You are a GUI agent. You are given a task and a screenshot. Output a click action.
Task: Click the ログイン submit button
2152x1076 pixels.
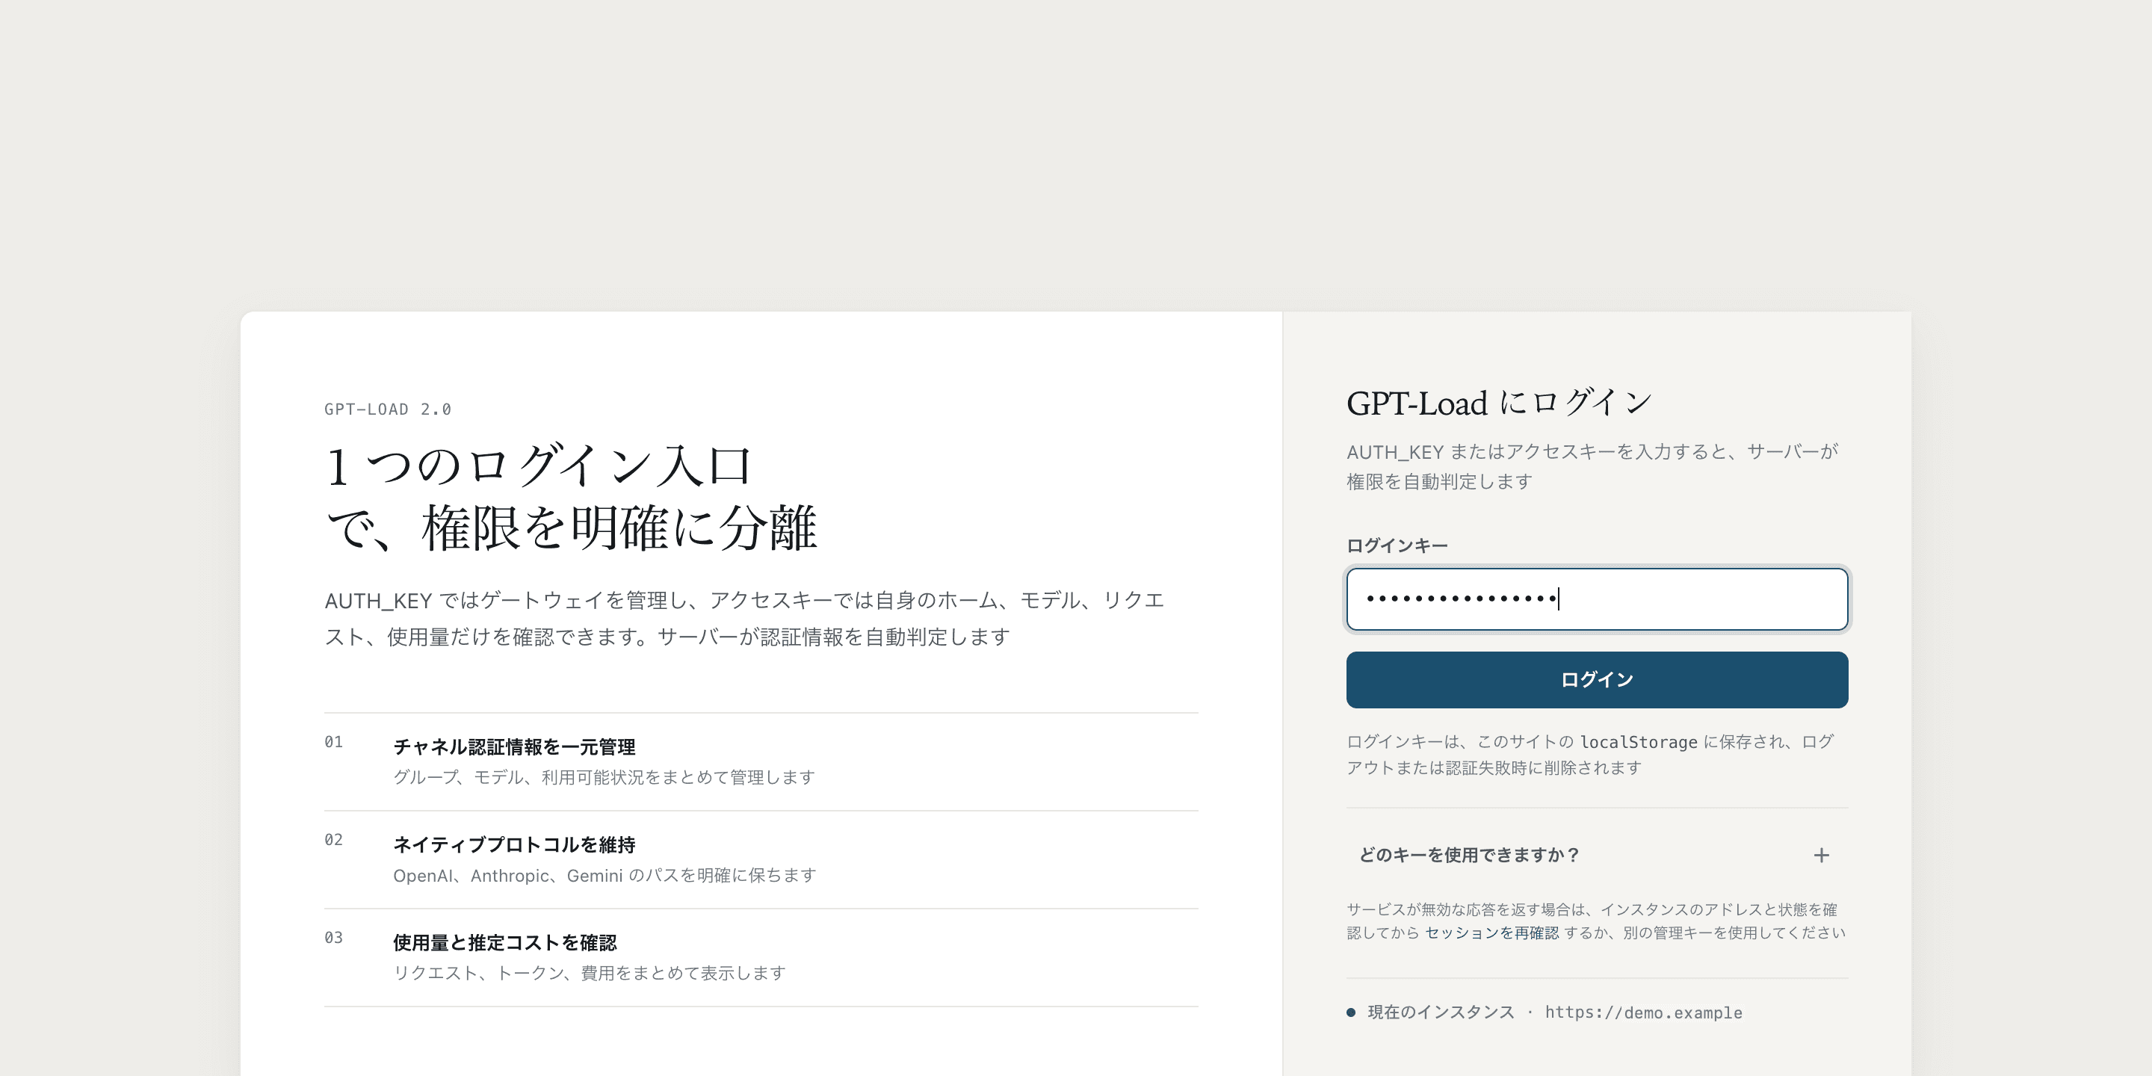(x=1597, y=680)
